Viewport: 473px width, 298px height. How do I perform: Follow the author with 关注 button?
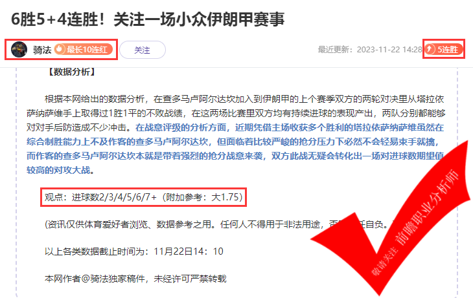[143, 50]
